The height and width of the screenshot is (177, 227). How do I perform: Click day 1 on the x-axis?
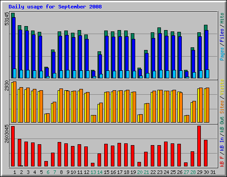(x=15, y=172)
